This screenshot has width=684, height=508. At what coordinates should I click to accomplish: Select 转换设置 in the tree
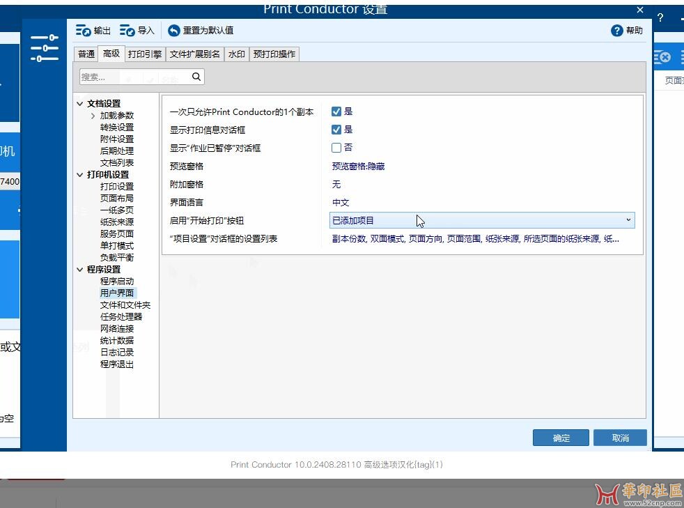pos(117,128)
